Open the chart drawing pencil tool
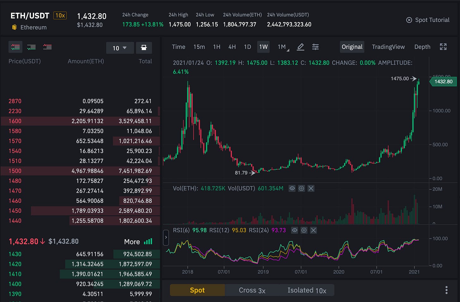Image resolution: width=460 pixels, height=302 pixels. click(300, 47)
